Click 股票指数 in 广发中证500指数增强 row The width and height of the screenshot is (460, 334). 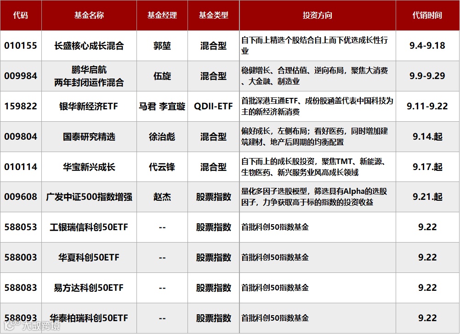click(x=213, y=197)
